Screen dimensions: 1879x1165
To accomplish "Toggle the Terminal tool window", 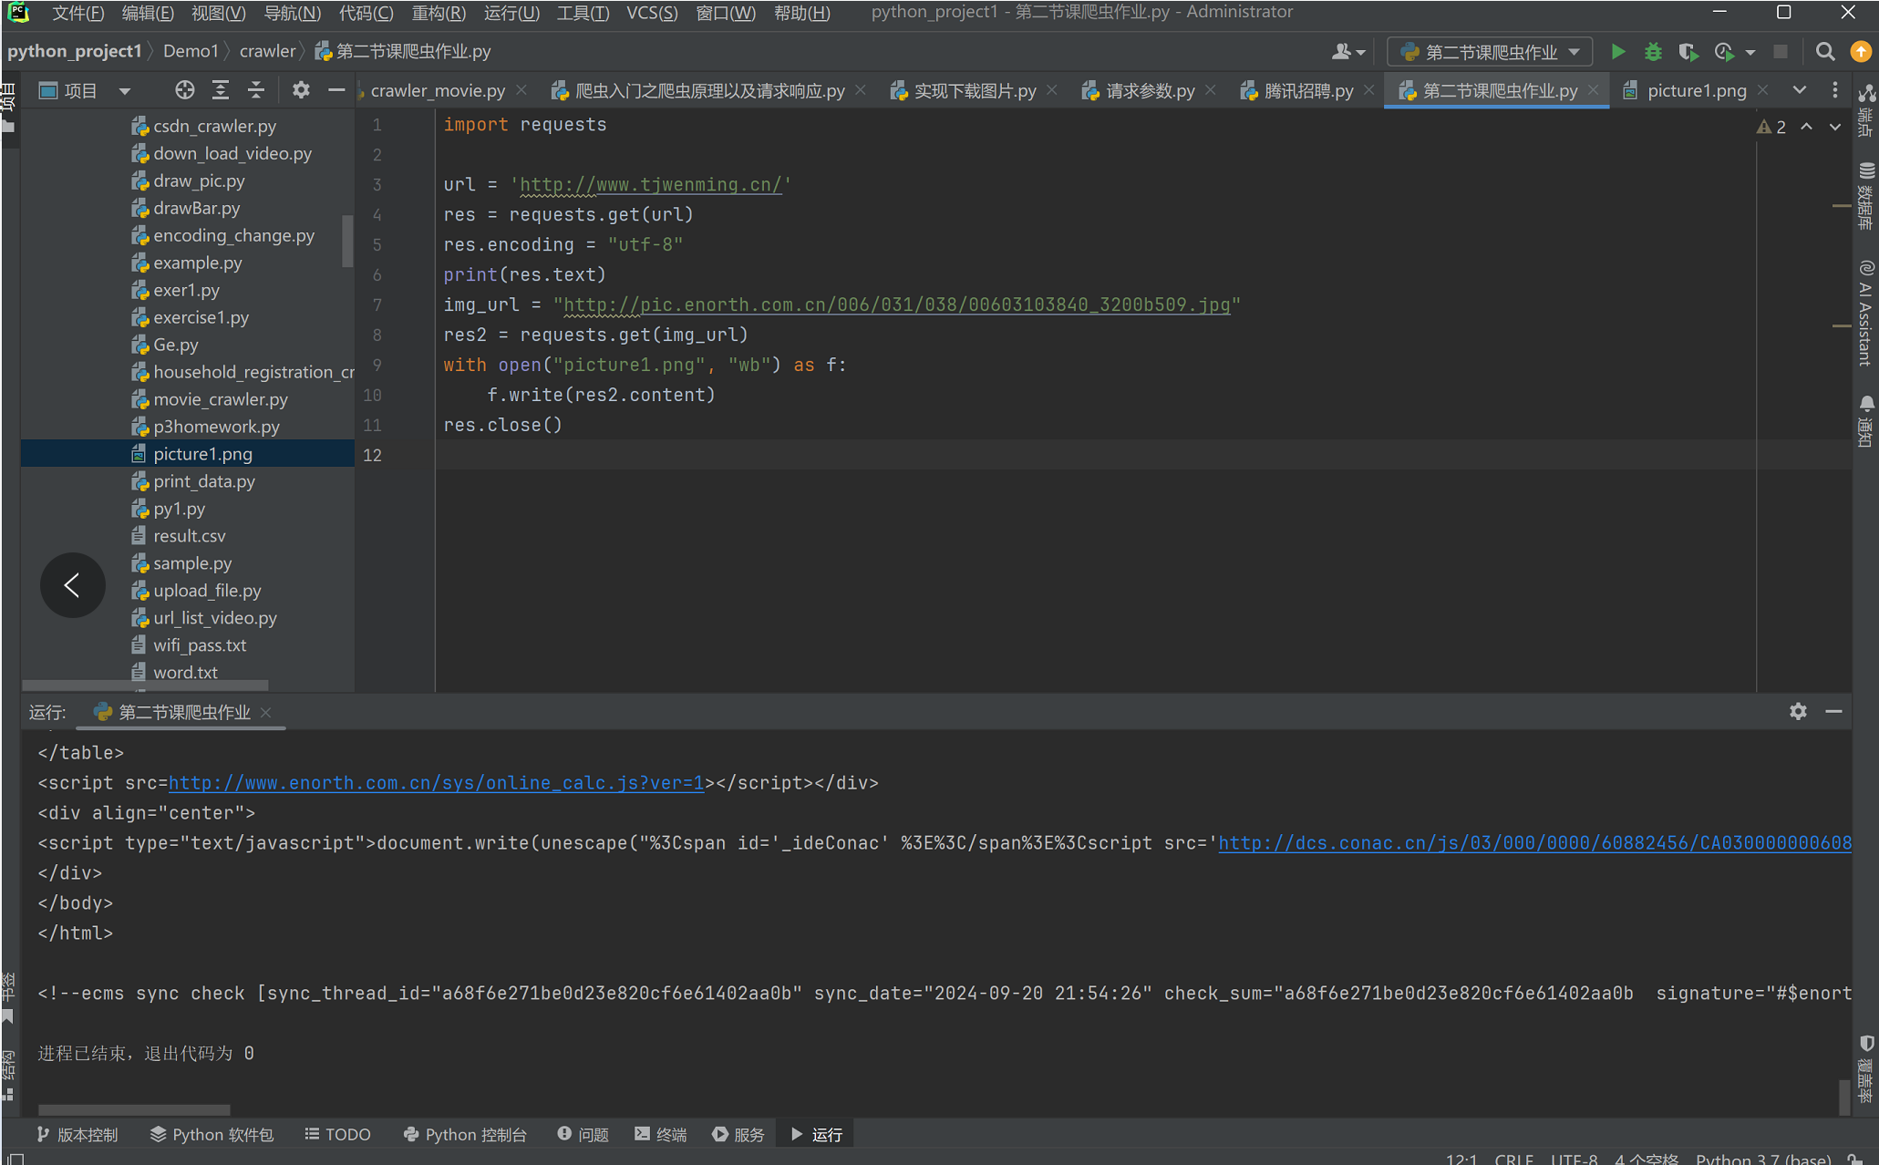I will pos(661,1134).
